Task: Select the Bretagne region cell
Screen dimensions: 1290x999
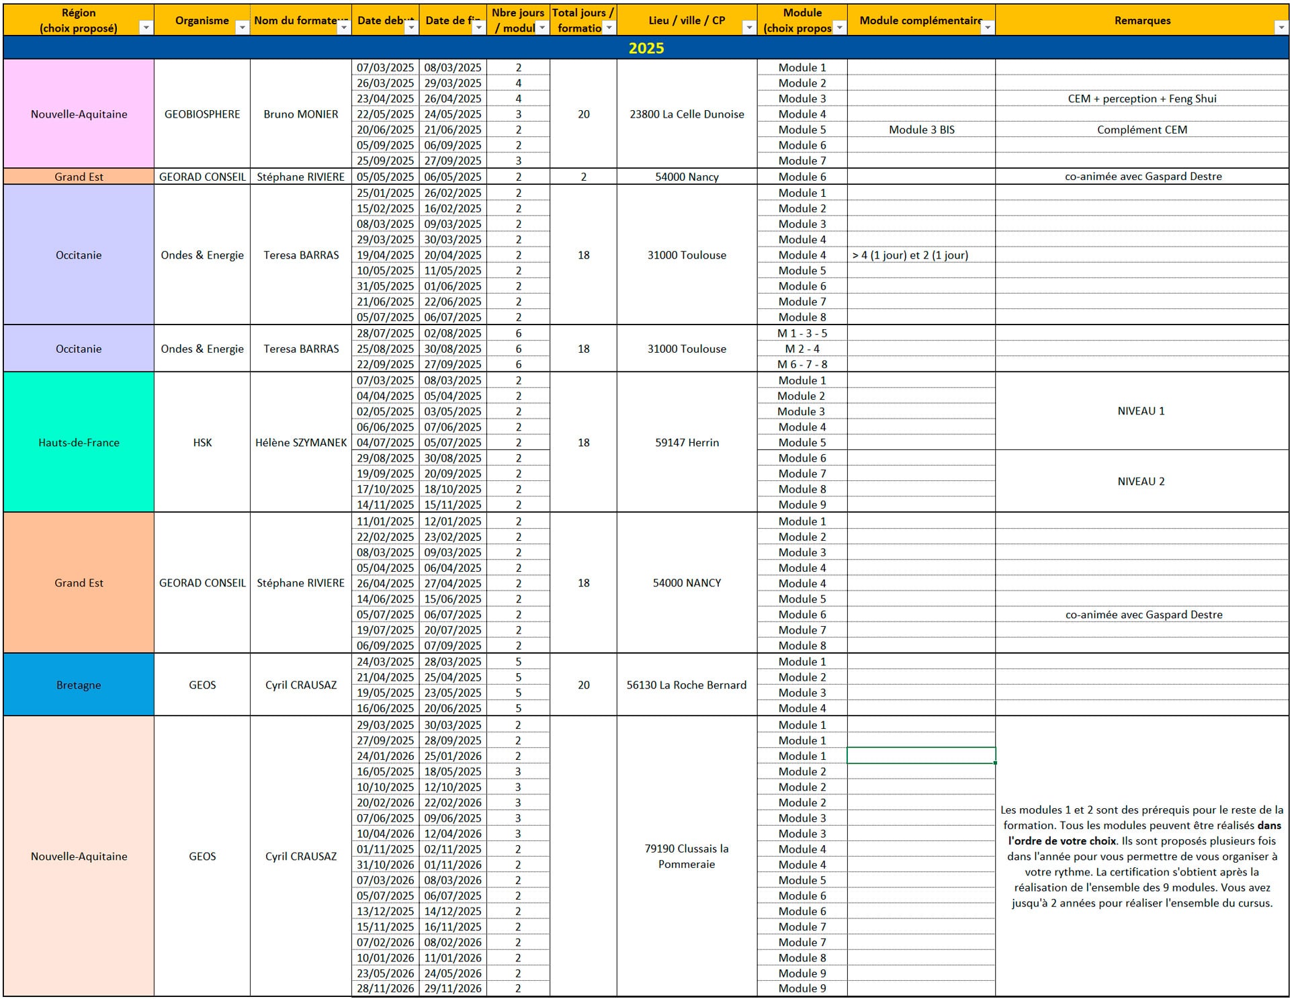Action: tap(79, 685)
